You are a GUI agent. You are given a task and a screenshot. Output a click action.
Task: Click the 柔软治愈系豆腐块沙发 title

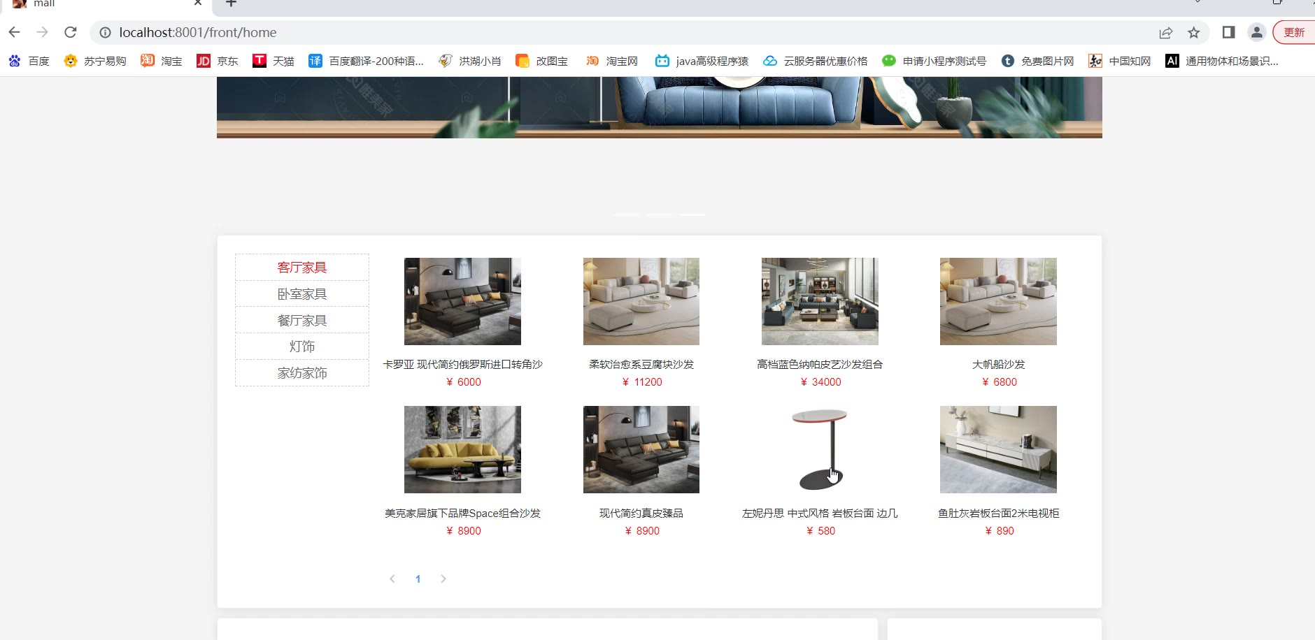click(641, 365)
